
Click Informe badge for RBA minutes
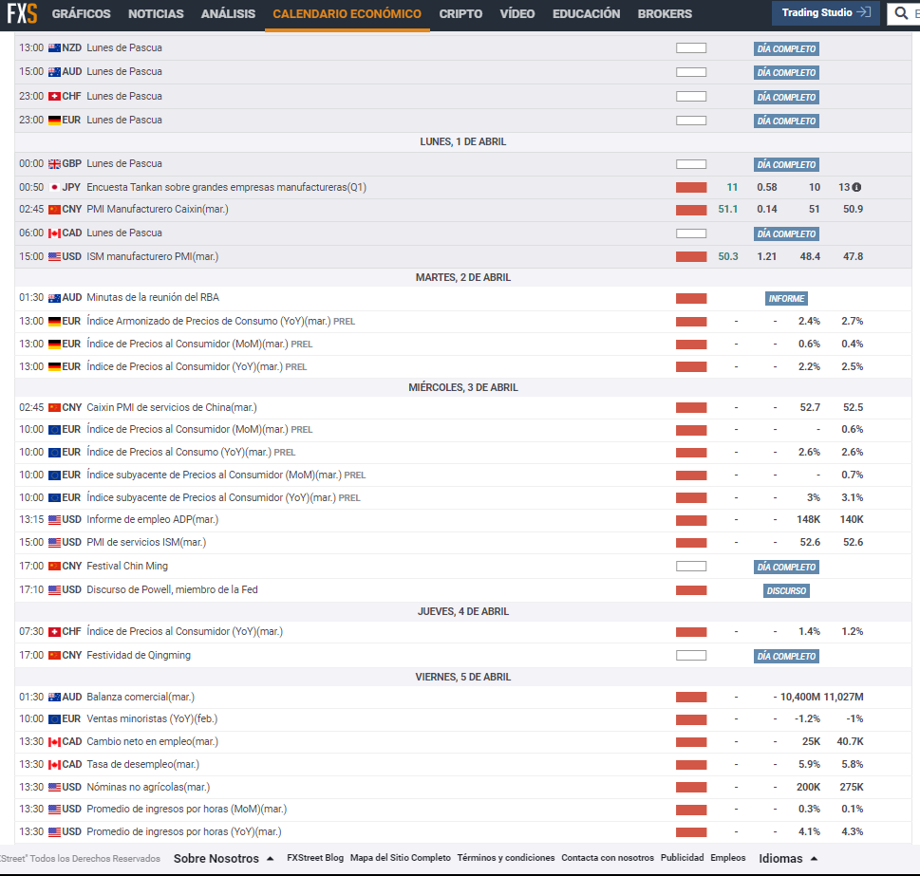(786, 299)
